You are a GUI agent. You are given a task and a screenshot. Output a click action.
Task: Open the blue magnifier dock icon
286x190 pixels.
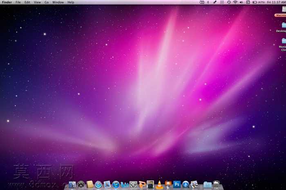(x=185, y=185)
